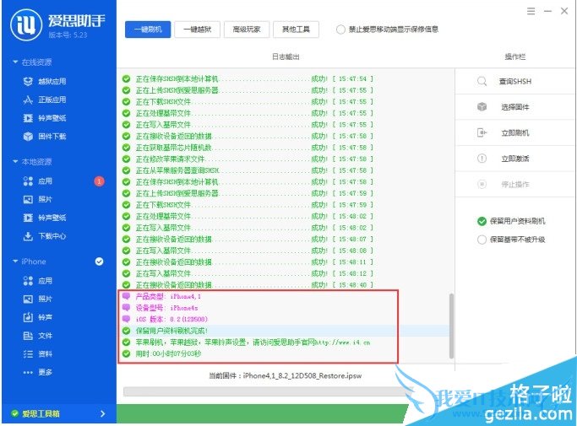Switch to 一键越狱 tab
The height and width of the screenshot is (426, 577).
[197, 30]
